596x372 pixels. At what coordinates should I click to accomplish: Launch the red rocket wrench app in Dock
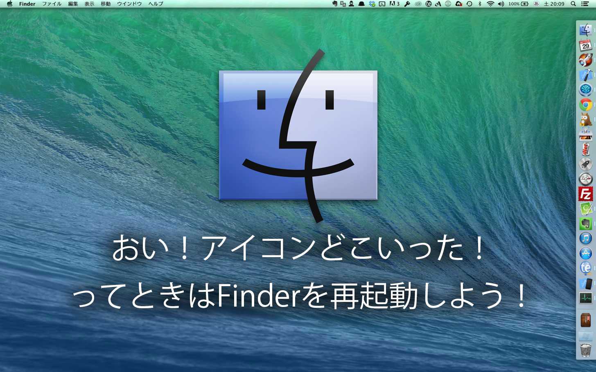(x=585, y=60)
